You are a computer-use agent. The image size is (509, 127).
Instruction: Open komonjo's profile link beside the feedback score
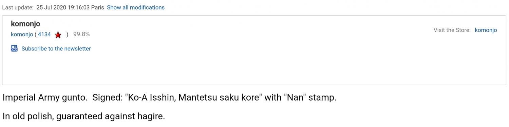[x=22, y=34]
